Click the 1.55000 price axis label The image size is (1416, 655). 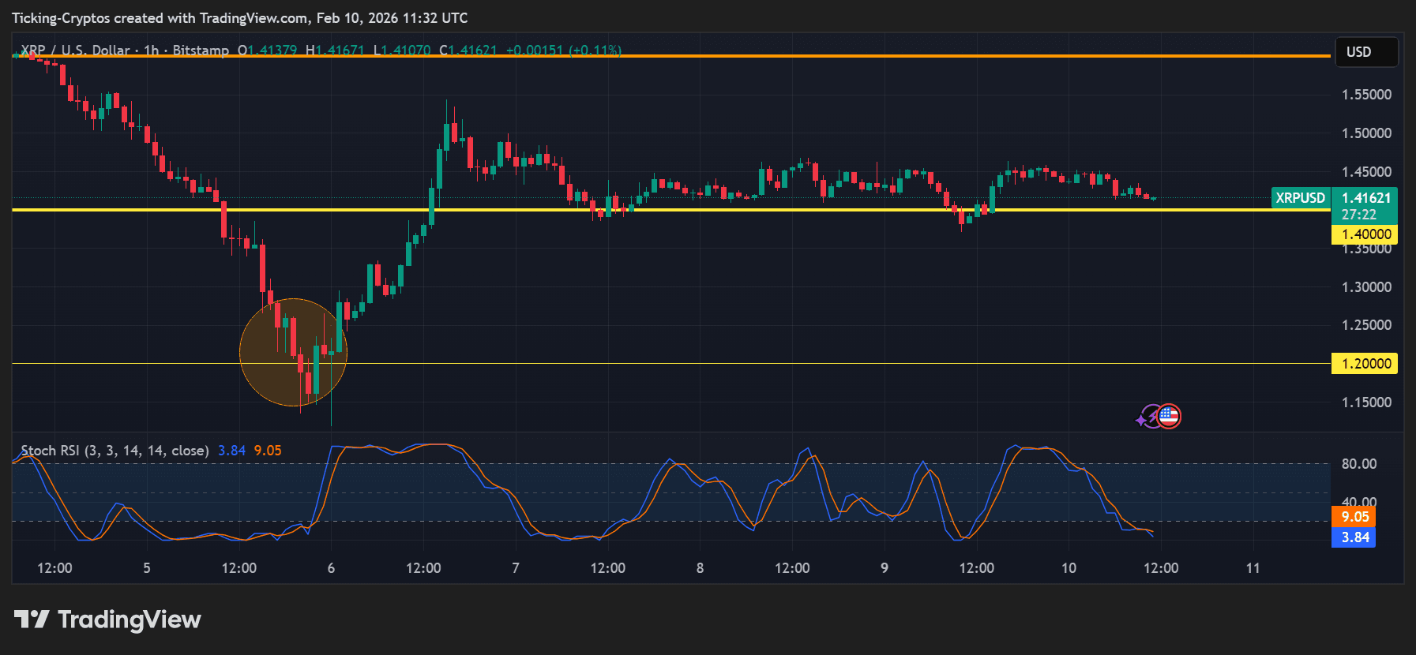[1366, 95]
